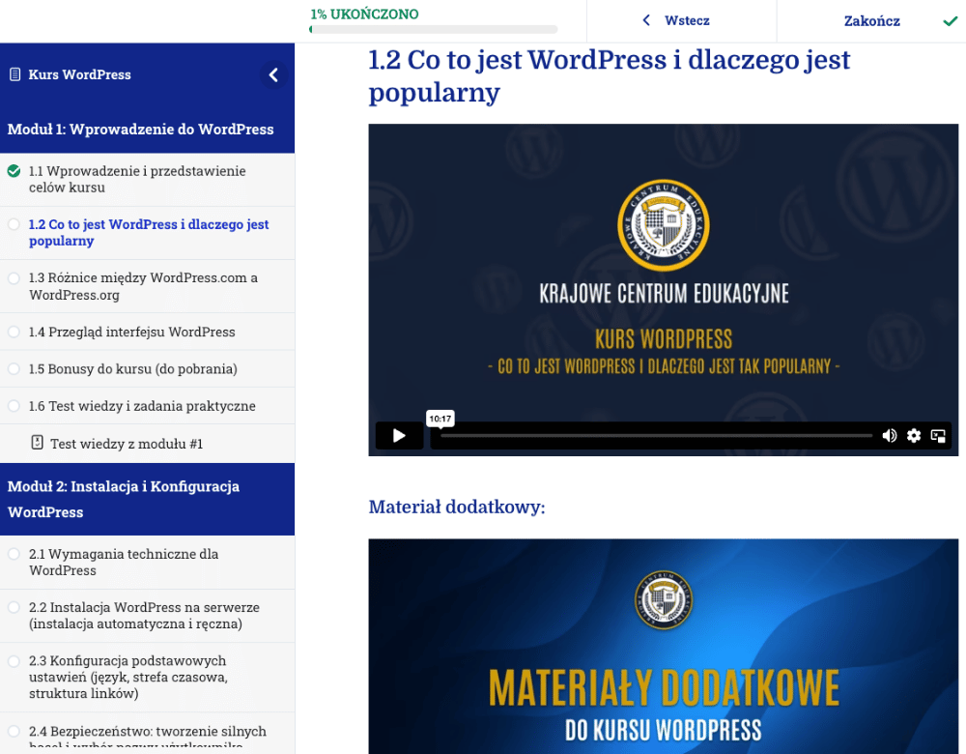Toggle completion circle for lesson 1.2

(x=14, y=224)
